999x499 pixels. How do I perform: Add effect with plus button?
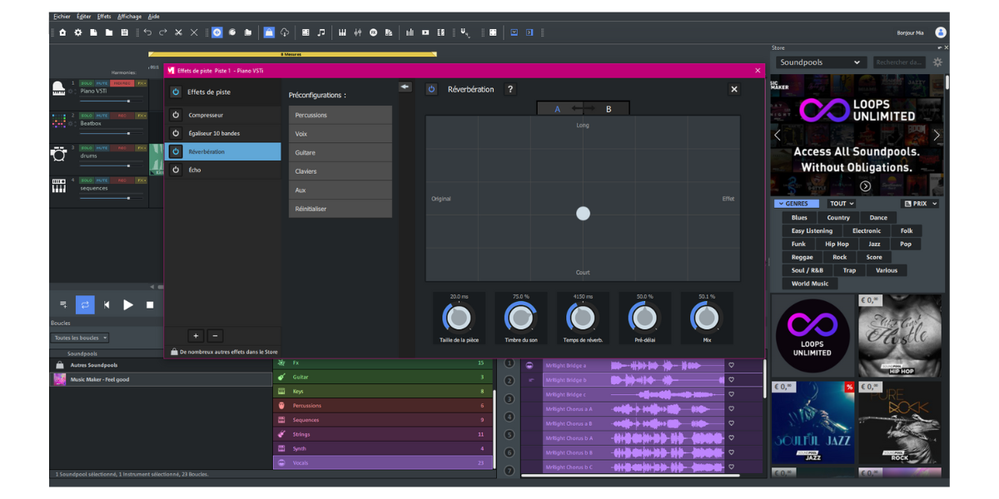pyautogui.click(x=196, y=336)
